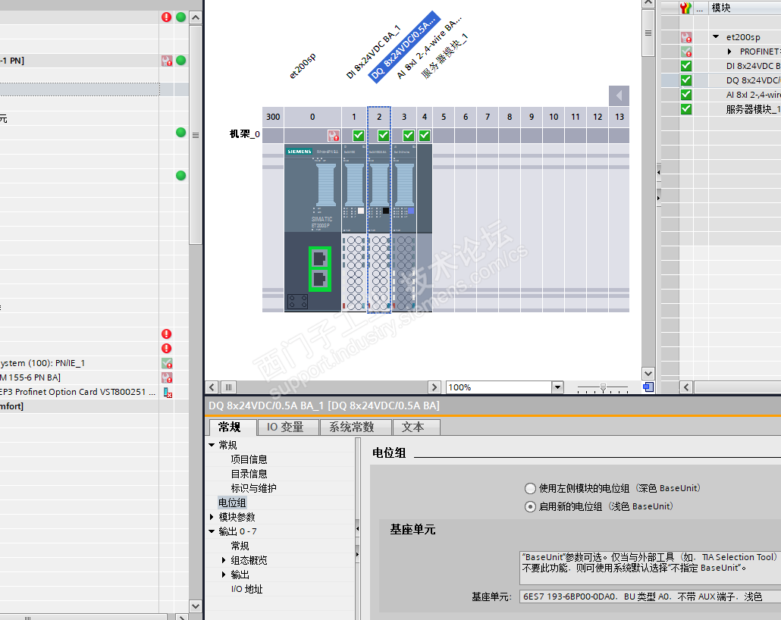Viewport: 781px width, 620px height.
Task: Click the DQ 8x24VDC row check icon in the table
Action: click(686, 80)
